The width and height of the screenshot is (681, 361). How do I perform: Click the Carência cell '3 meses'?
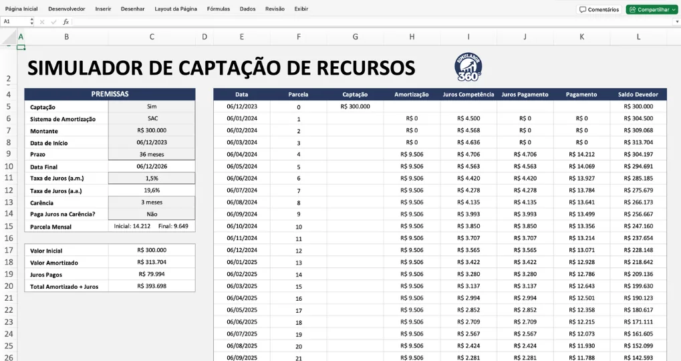coord(152,203)
